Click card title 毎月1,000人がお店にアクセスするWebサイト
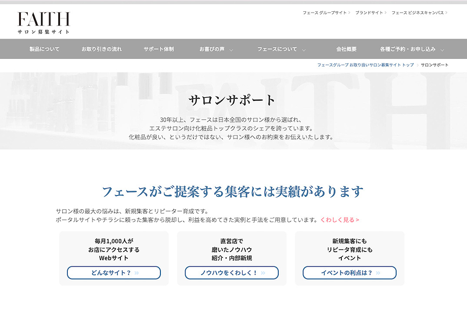The width and height of the screenshot is (467, 318). click(x=114, y=250)
